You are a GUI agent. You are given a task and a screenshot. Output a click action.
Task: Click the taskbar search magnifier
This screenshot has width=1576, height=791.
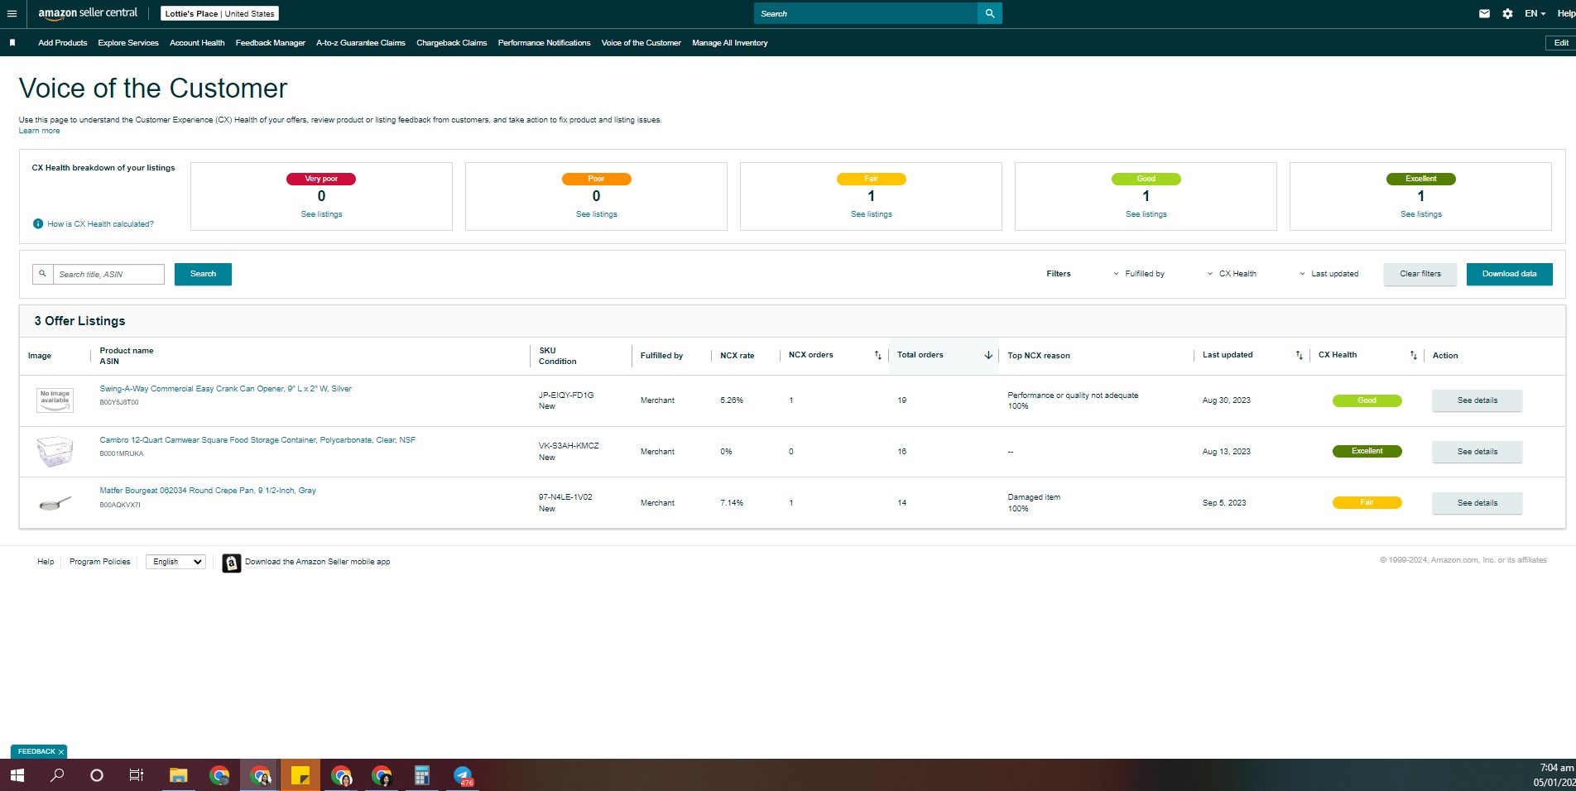tap(57, 775)
